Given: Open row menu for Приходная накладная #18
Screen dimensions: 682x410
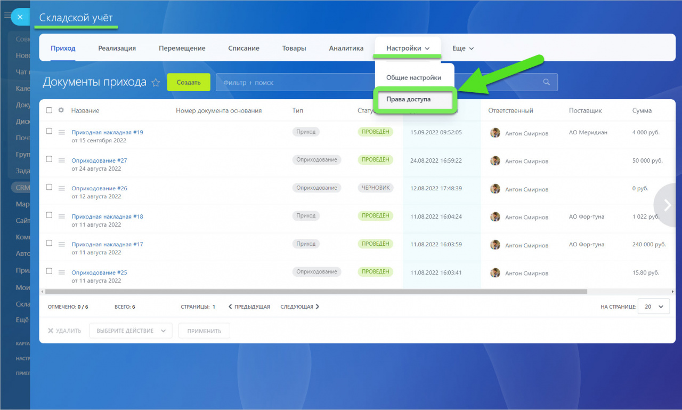Looking at the screenshot, I should pos(62,216).
